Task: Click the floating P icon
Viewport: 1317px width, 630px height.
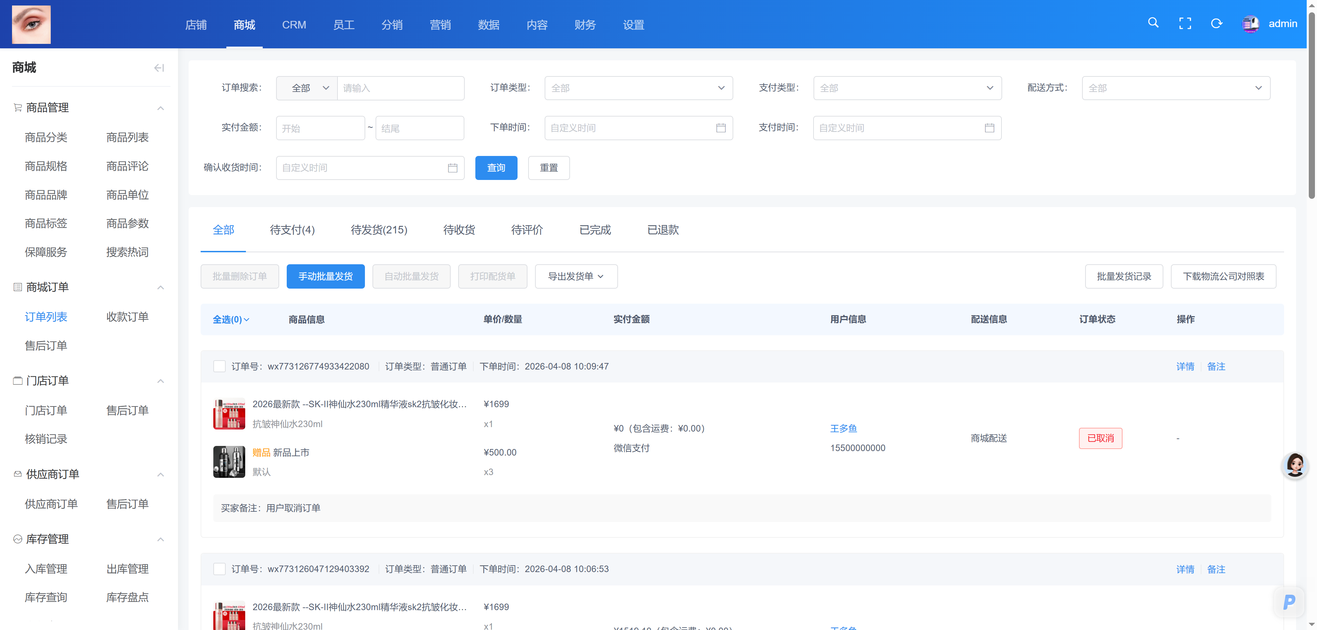Action: [x=1289, y=602]
